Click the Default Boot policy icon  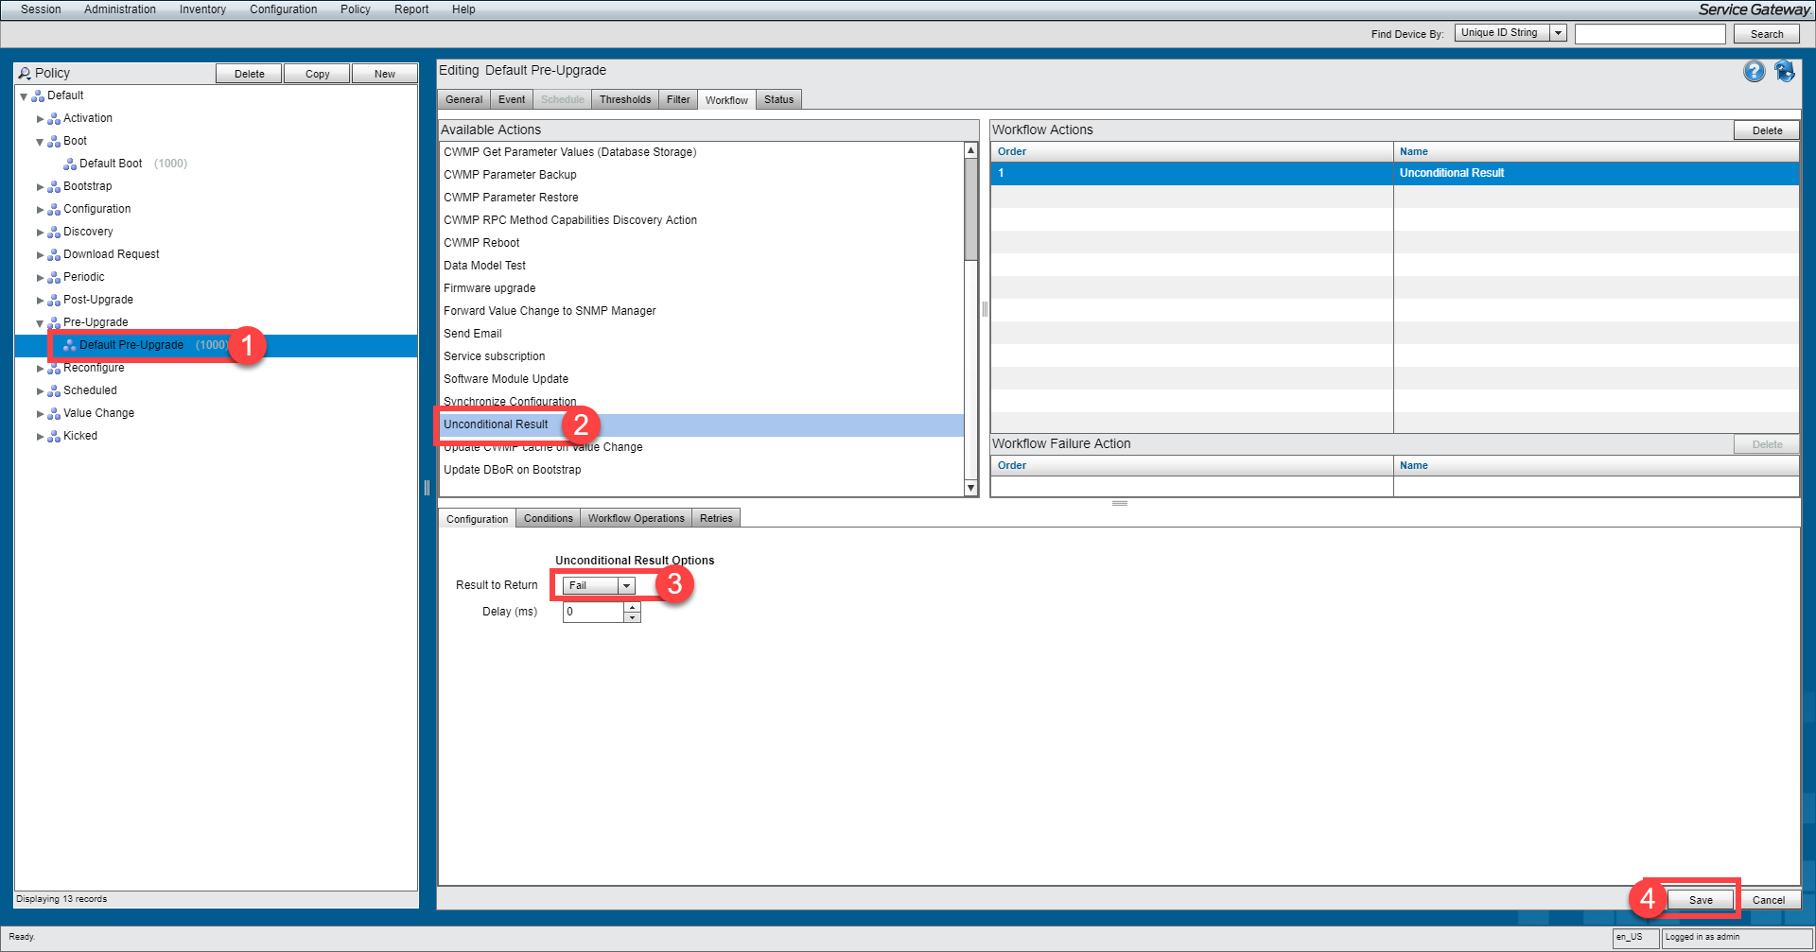pos(69,164)
